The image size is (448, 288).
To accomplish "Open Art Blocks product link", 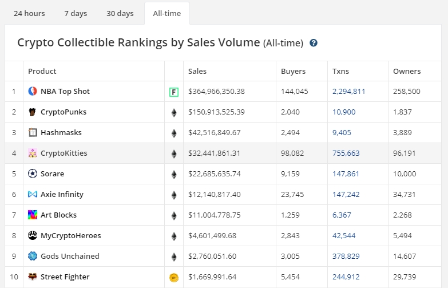I will (58, 215).
